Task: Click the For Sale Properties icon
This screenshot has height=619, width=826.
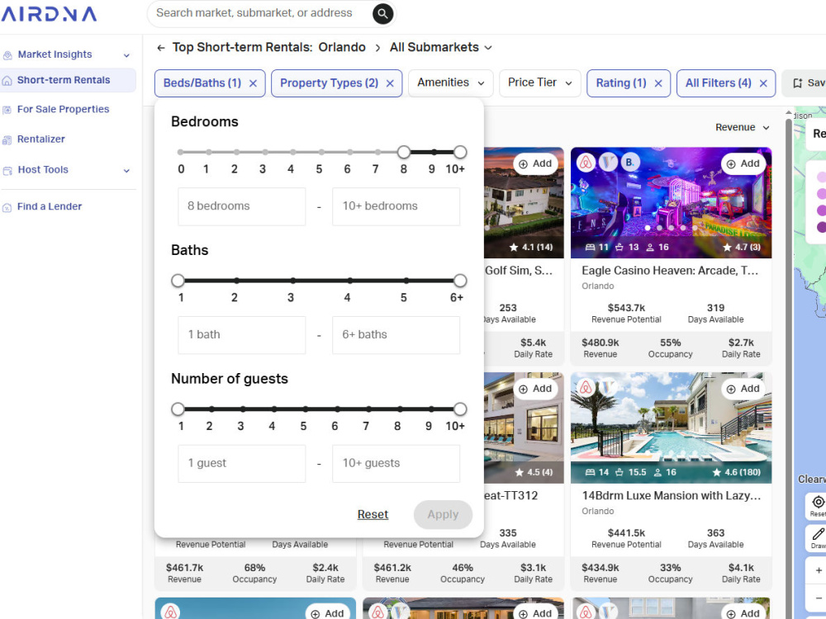Action: point(7,110)
